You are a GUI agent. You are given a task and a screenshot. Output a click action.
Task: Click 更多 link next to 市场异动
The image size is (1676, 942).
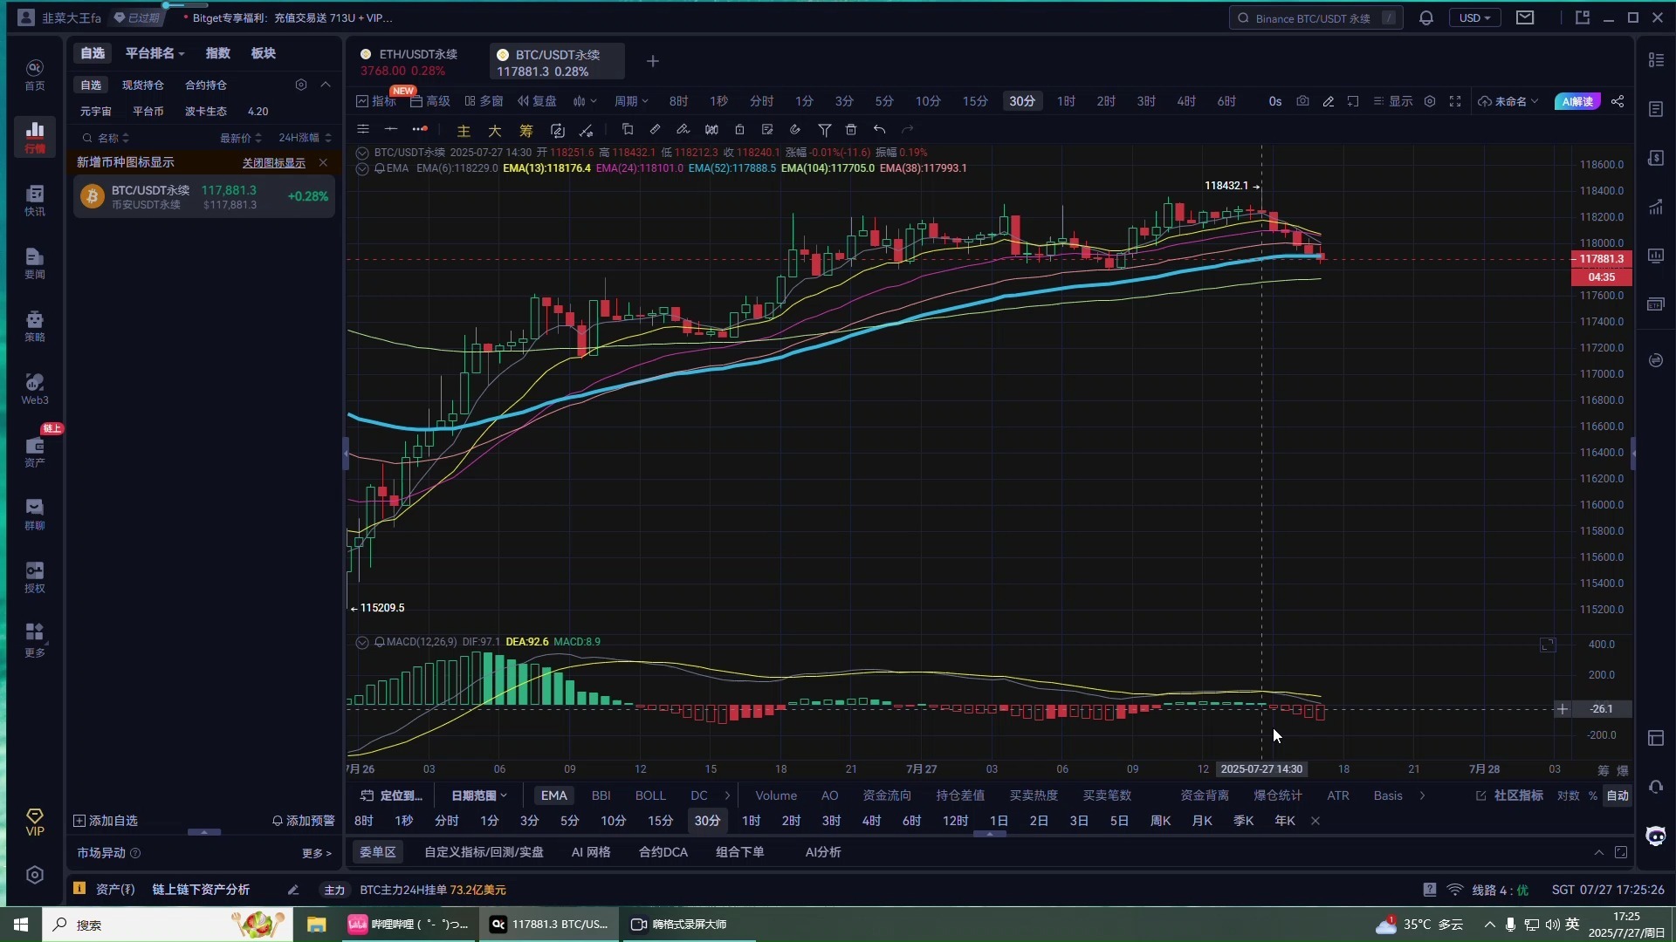[317, 853]
